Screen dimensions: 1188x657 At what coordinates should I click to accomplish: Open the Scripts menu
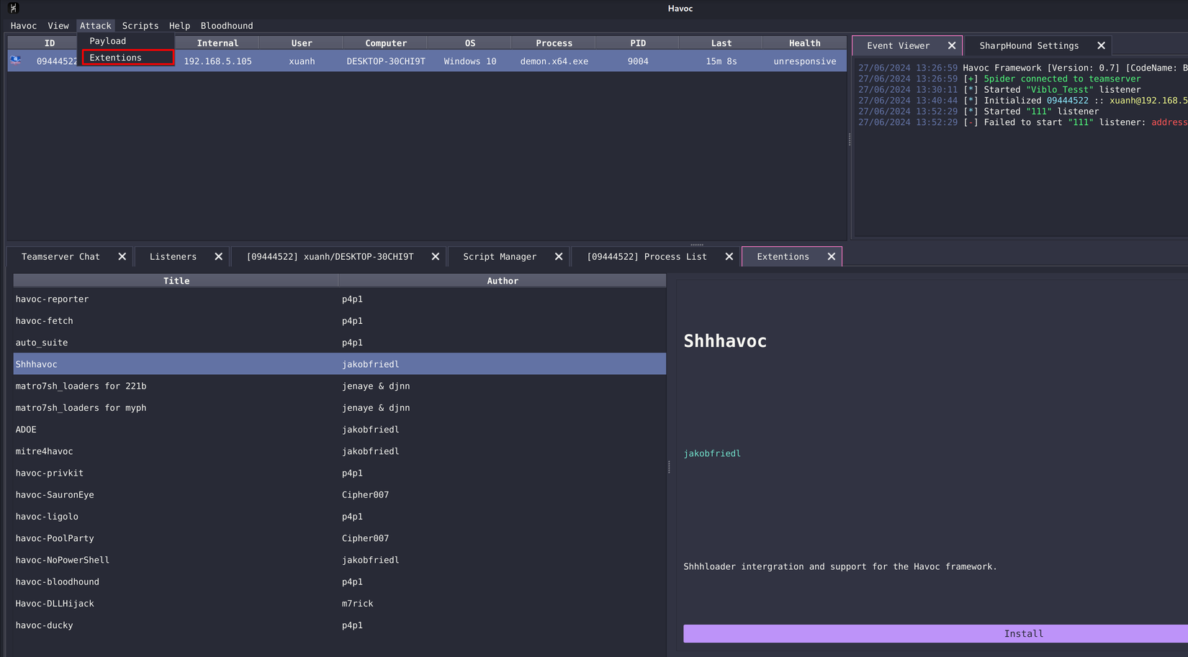(140, 25)
